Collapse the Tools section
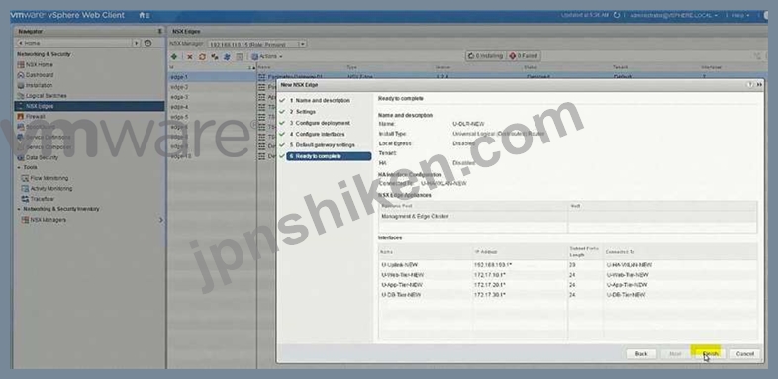 pos(19,167)
